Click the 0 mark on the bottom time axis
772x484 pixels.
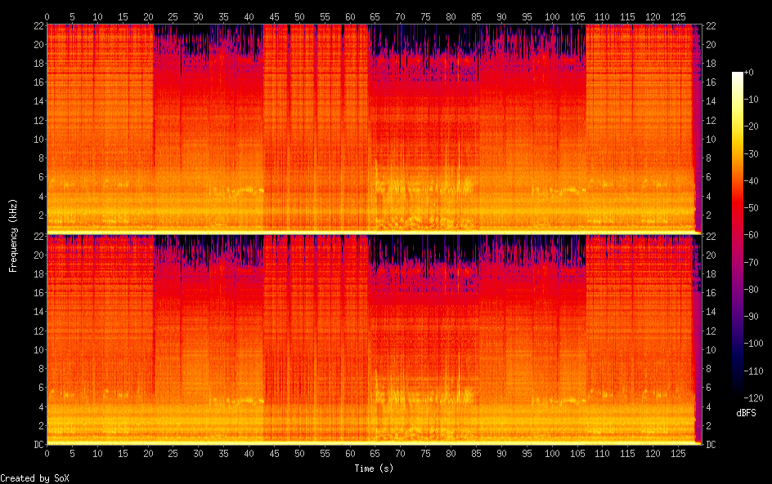[x=47, y=454]
